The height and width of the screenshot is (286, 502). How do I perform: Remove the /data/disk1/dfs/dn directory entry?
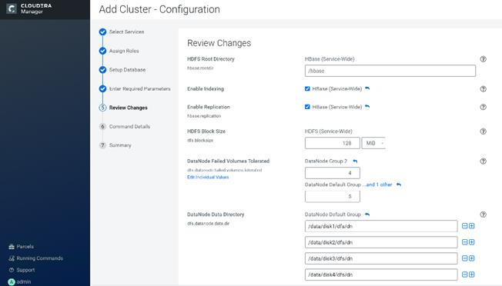pos(465,226)
